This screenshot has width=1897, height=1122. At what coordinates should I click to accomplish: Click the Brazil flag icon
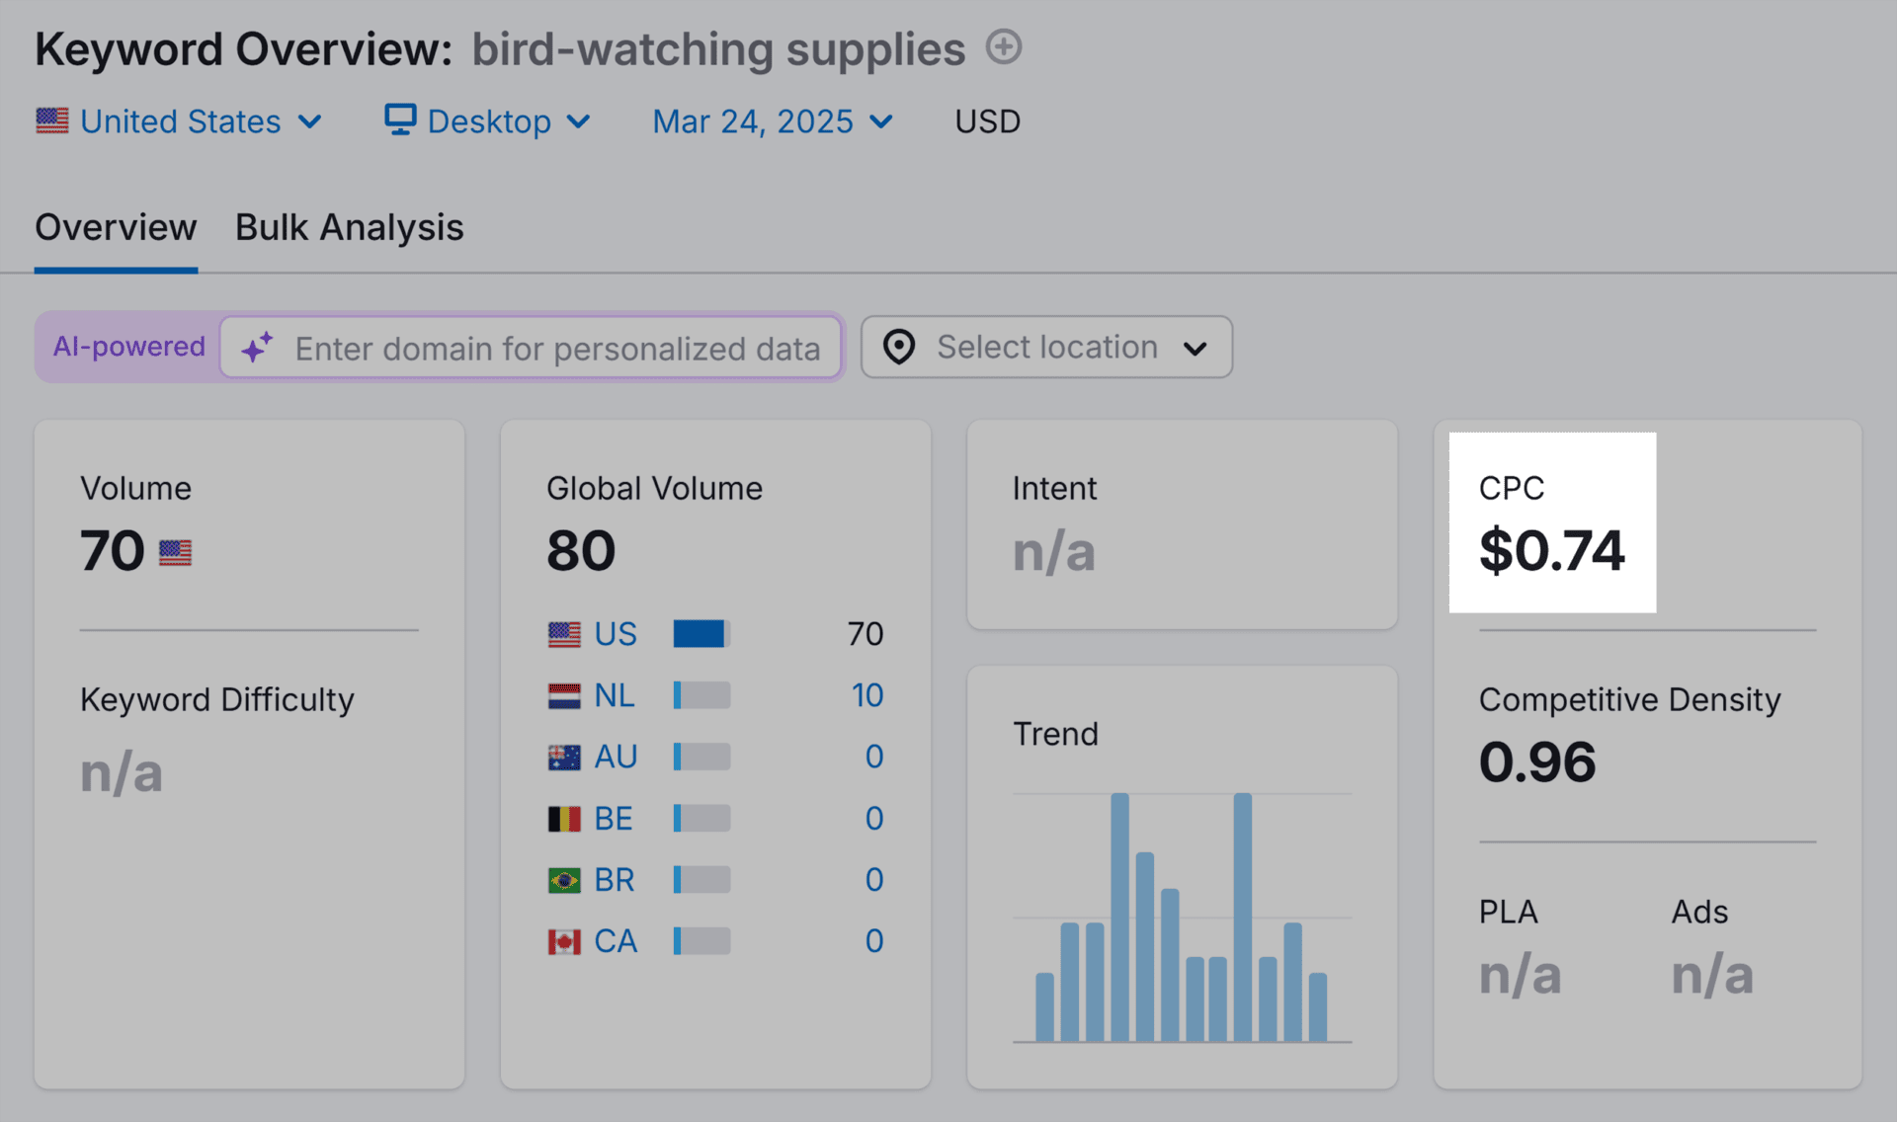coord(564,880)
